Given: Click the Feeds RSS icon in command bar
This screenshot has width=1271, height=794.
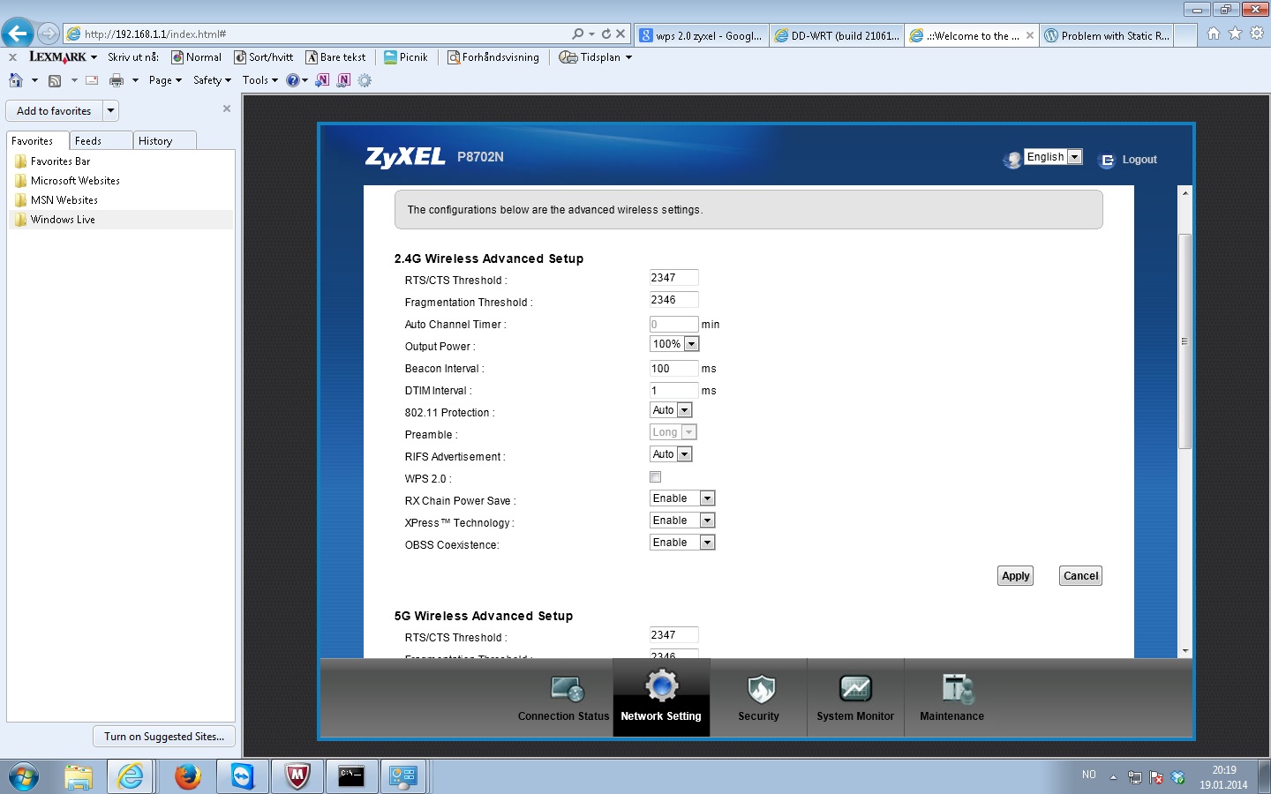Looking at the screenshot, I should (x=55, y=80).
